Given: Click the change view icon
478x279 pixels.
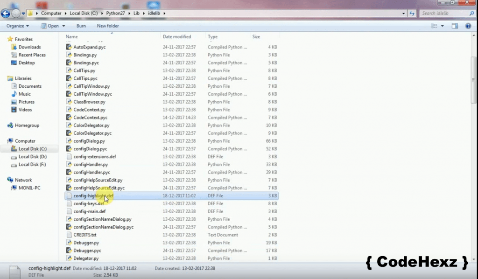Looking at the screenshot, I should coord(435,26).
